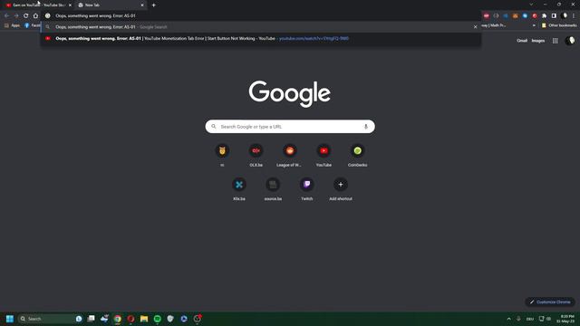The height and width of the screenshot is (326, 580).
Task: Open the Google apps grid
Action: coord(556,41)
